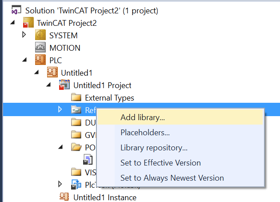The image size is (280, 202).
Task: Select the SYSTEM node gear icon
Action: point(40,35)
